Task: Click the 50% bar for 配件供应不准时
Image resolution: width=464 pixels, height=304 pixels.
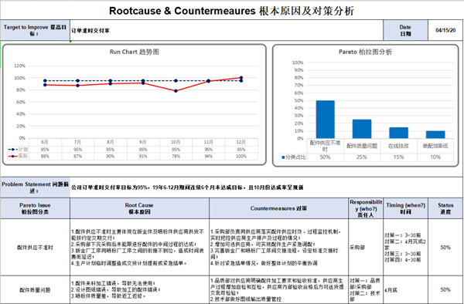Action: pyautogui.click(x=326, y=120)
